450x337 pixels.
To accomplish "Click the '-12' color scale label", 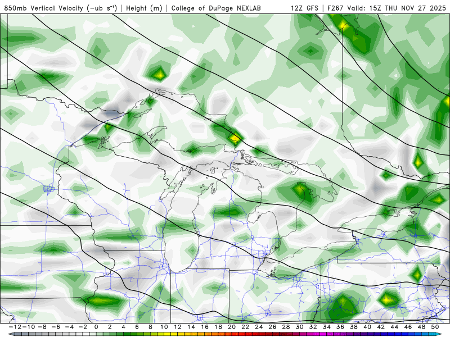I will point(15,327).
